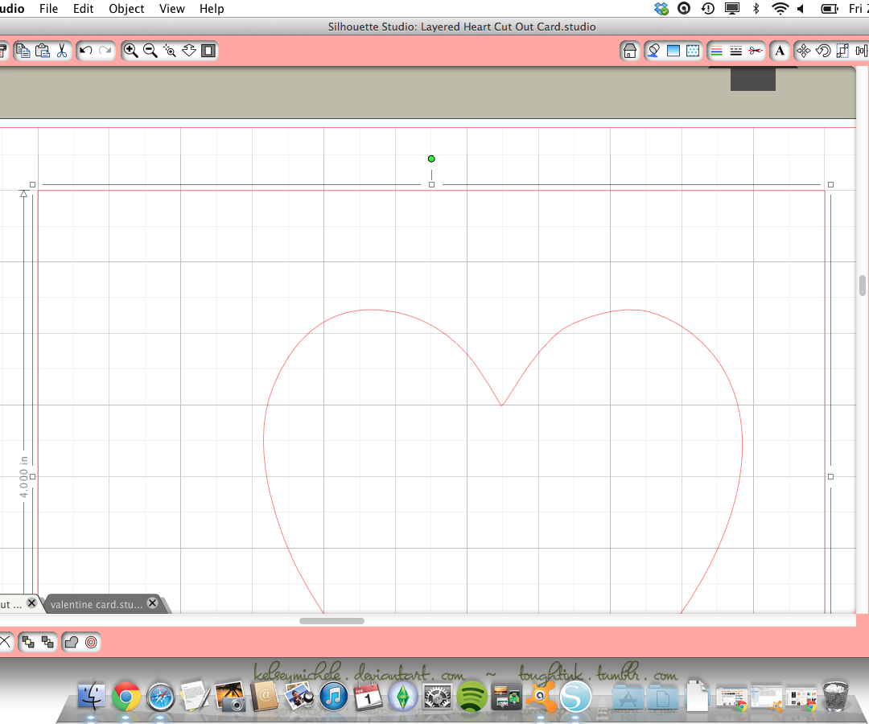Select the Pan tool

[189, 50]
